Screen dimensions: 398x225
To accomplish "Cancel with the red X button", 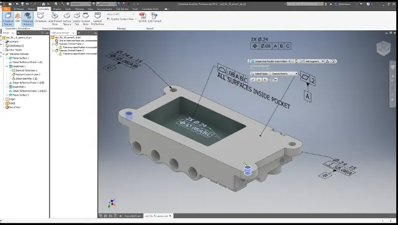I will (x=265, y=80).
